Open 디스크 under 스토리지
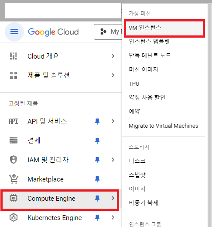 click(137, 161)
